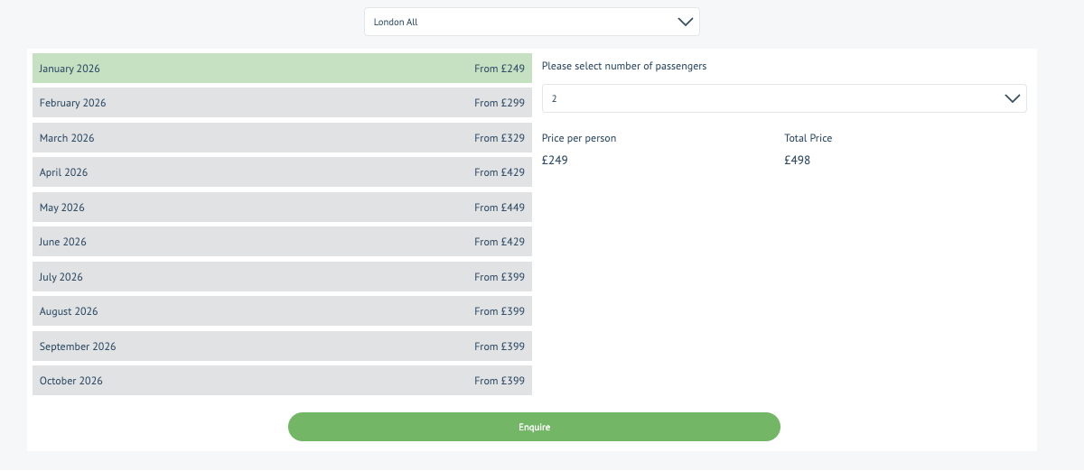1084x471 pixels.
Task: Click the Price per person £249 value
Action: tap(555, 161)
